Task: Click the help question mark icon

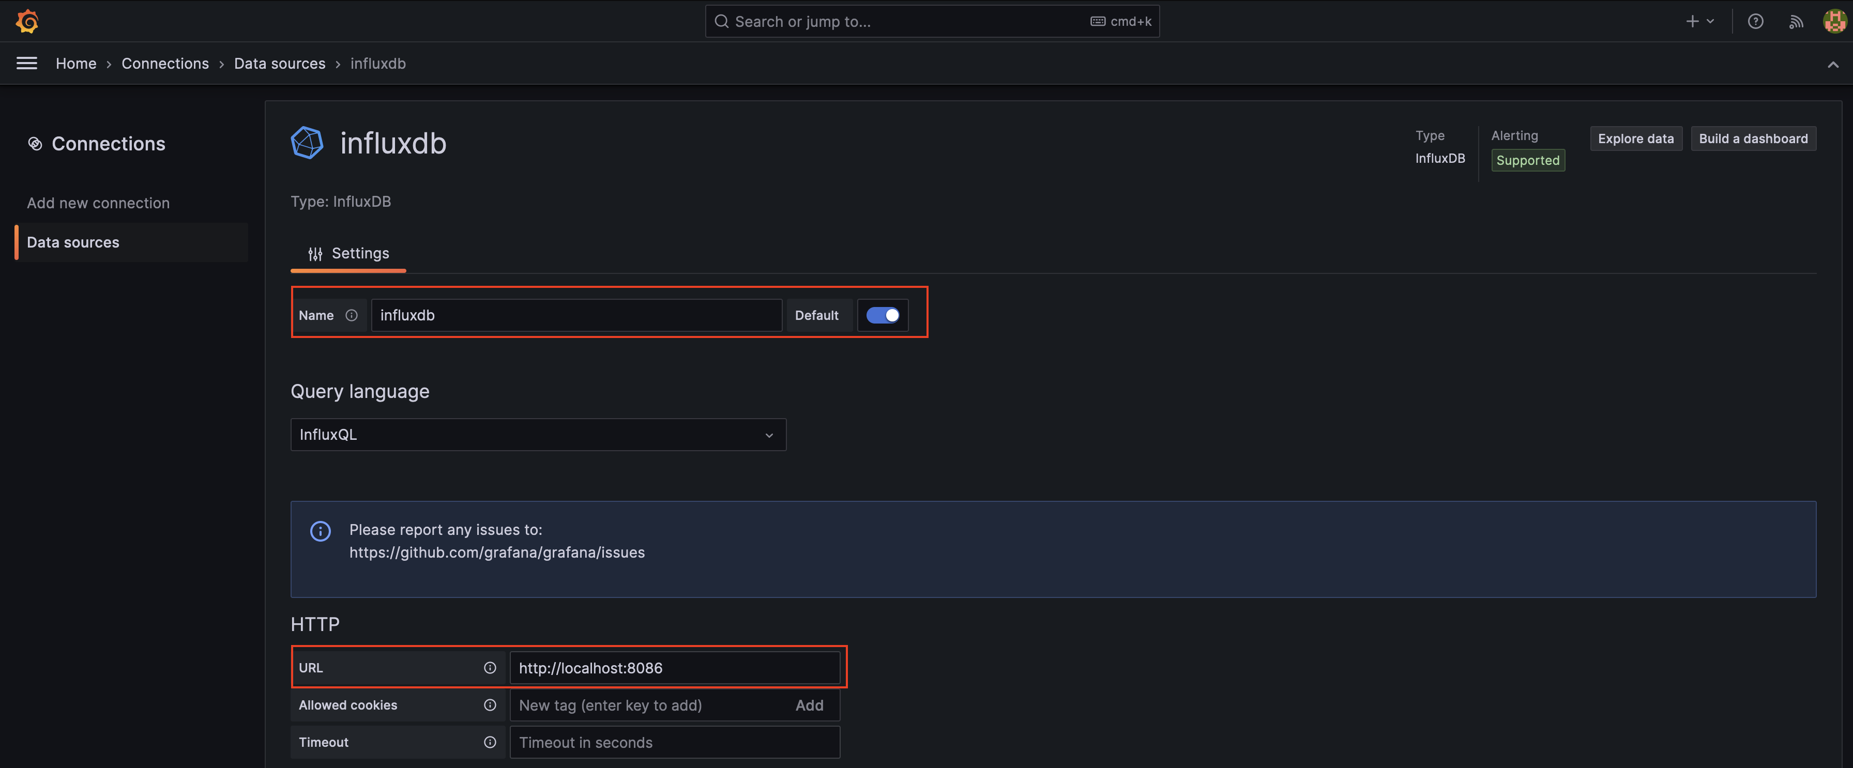Action: [1755, 22]
